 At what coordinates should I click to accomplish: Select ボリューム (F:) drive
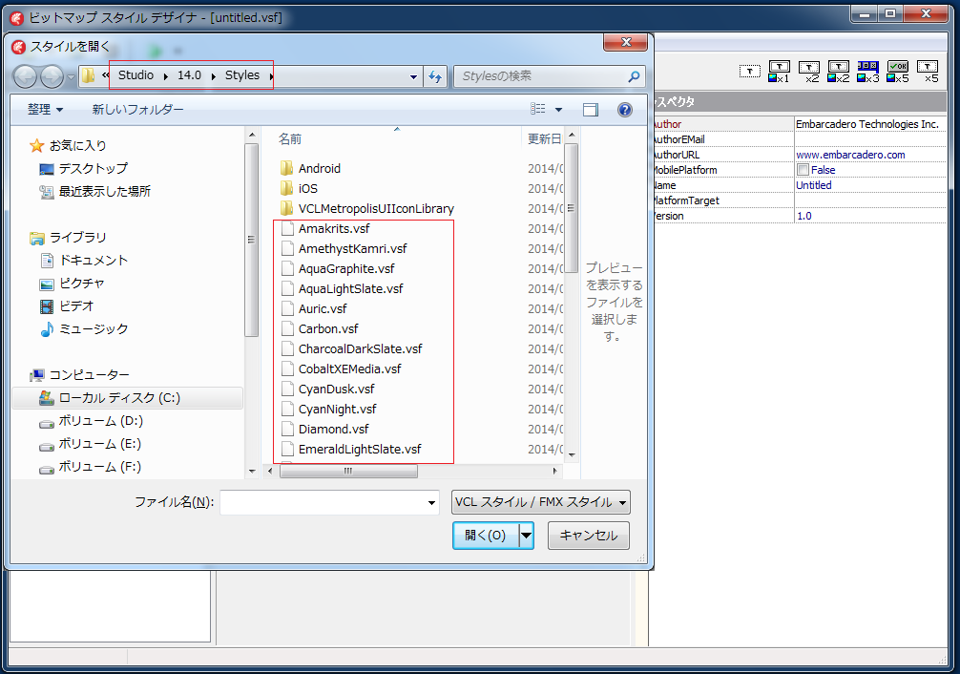pos(100,467)
